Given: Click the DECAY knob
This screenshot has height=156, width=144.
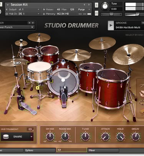Looking at the screenshot, I should coord(136,136).
